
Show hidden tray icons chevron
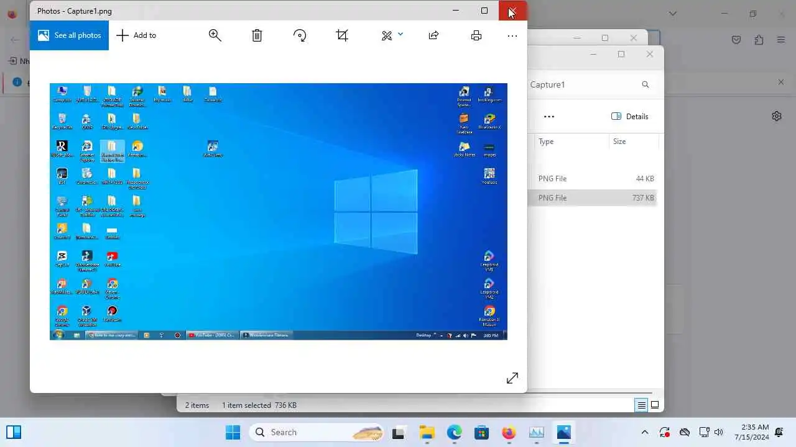(x=645, y=432)
